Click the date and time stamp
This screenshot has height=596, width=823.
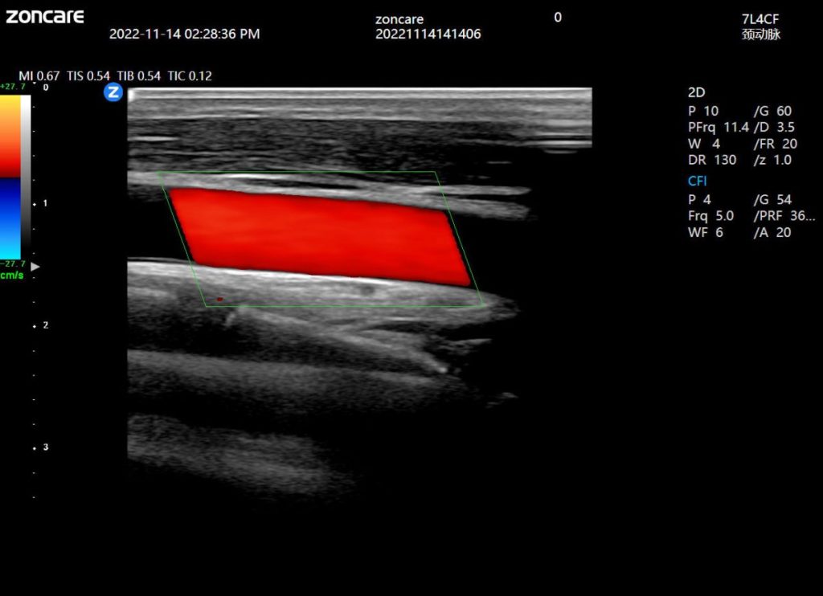pyautogui.click(x=184, y=34)
